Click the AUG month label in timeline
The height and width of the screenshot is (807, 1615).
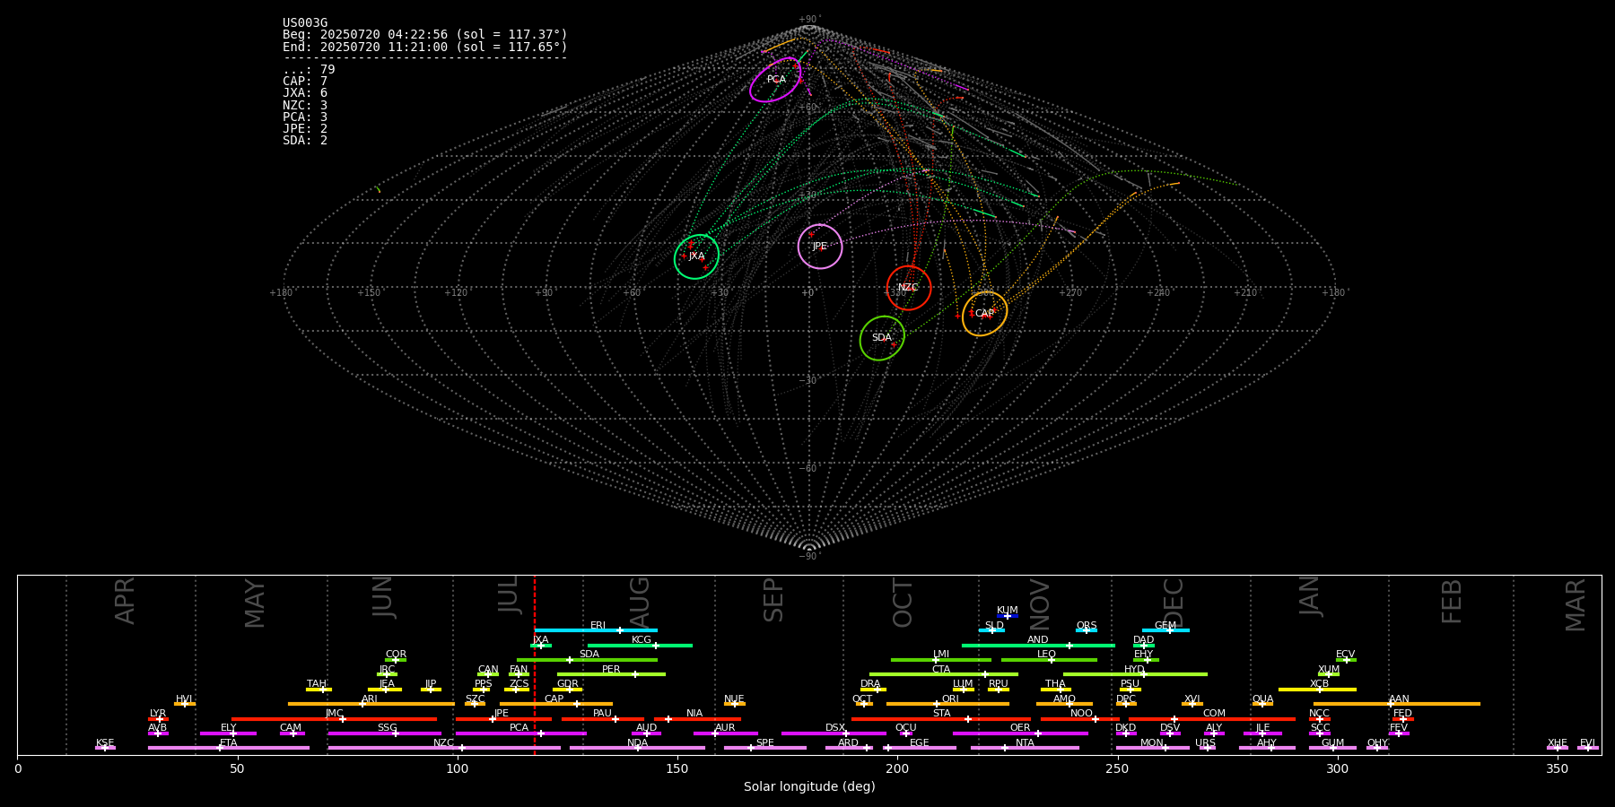(640, 603)
